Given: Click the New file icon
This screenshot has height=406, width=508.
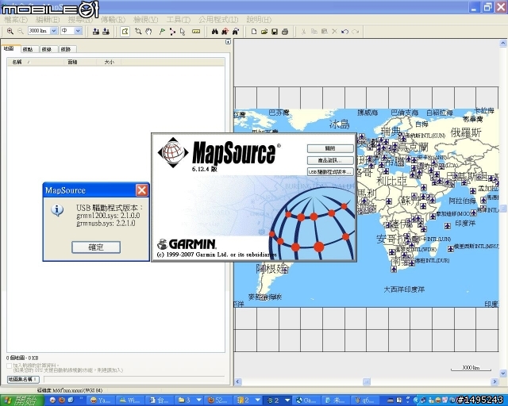Looking at the screenshot, I should (254, 32).
